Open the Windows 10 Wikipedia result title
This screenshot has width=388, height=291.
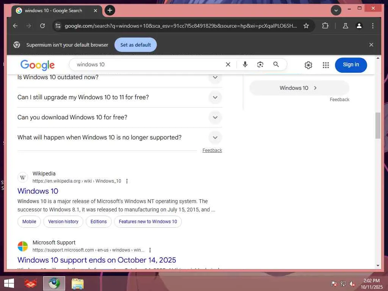[x=38, y=191]
